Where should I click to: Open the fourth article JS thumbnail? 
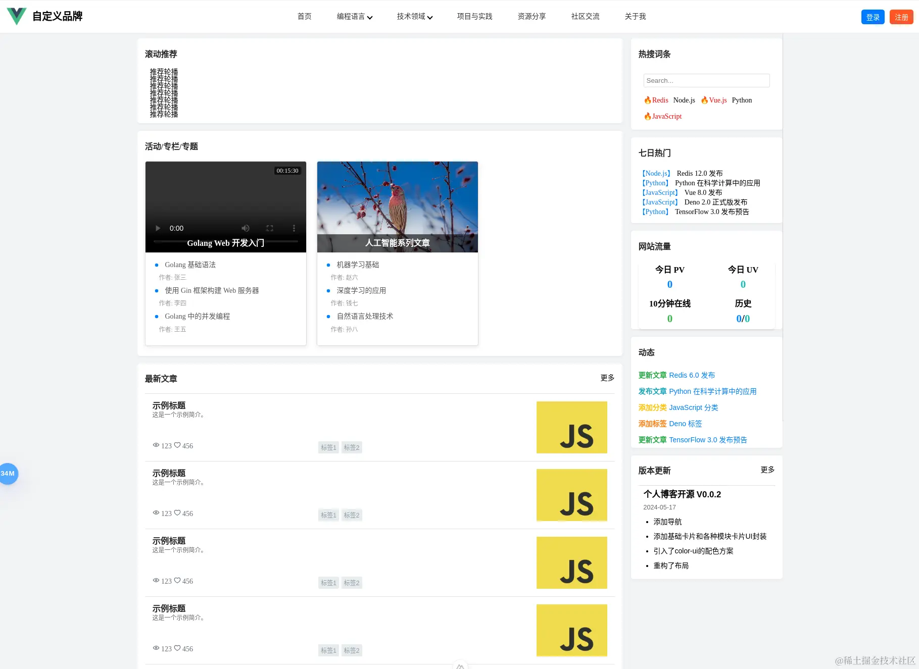(x=572, y=630)
